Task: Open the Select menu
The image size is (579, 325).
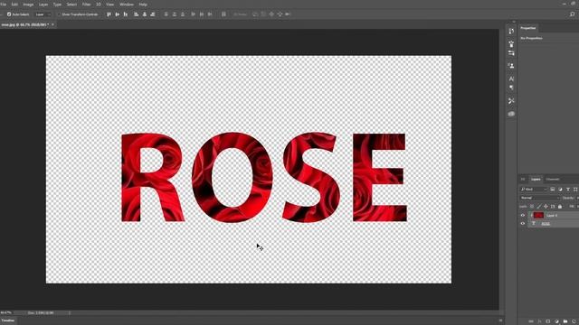Action: coord(71,5)
